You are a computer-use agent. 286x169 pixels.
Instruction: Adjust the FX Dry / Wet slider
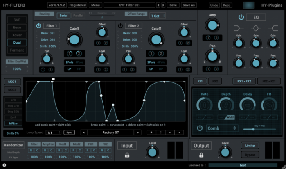(x=259, y=129)
